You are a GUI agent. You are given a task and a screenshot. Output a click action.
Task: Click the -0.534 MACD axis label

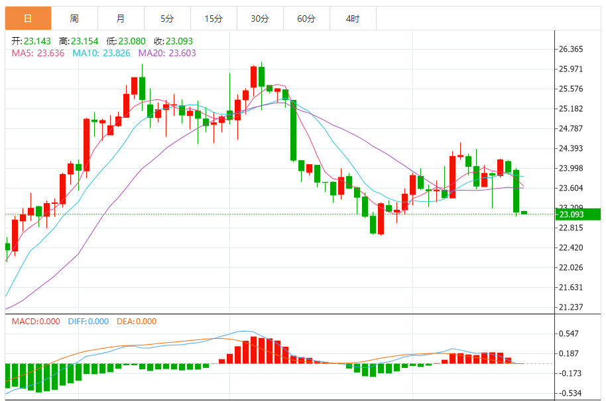tap(569, 393)
